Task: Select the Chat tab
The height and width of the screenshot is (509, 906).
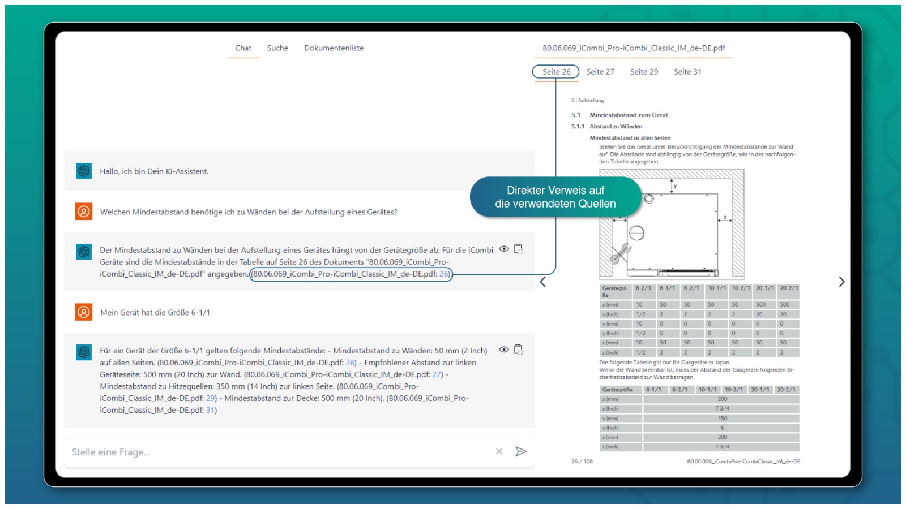Action: tap(243, 48)
